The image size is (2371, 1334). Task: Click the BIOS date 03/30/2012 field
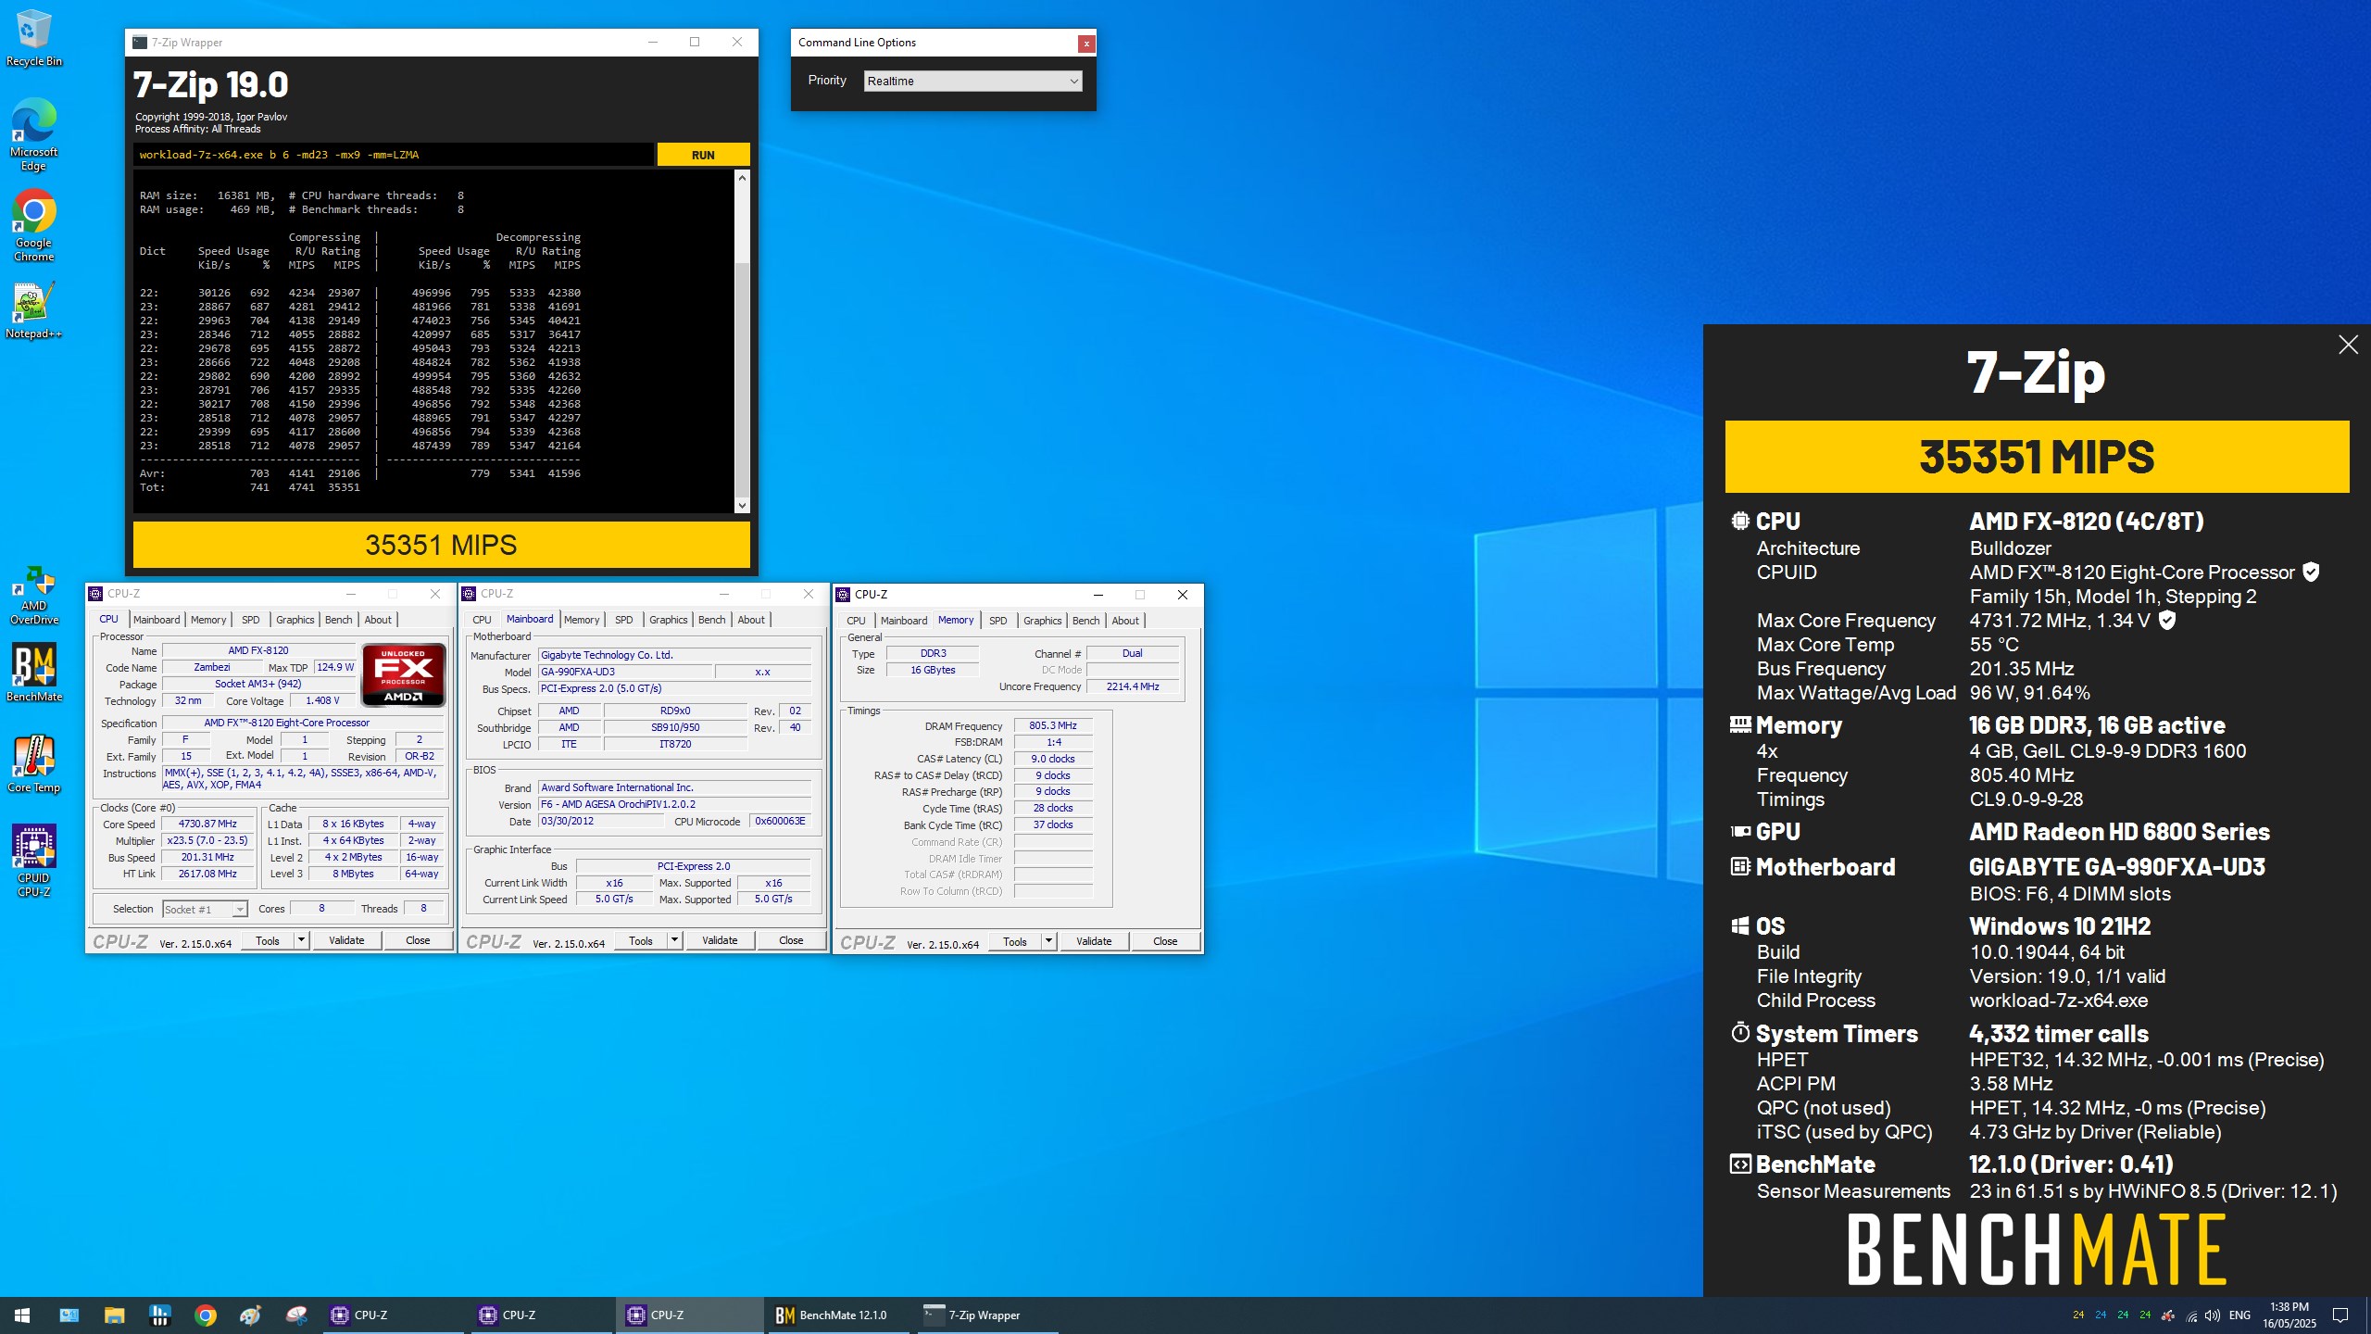pos(601,821)
